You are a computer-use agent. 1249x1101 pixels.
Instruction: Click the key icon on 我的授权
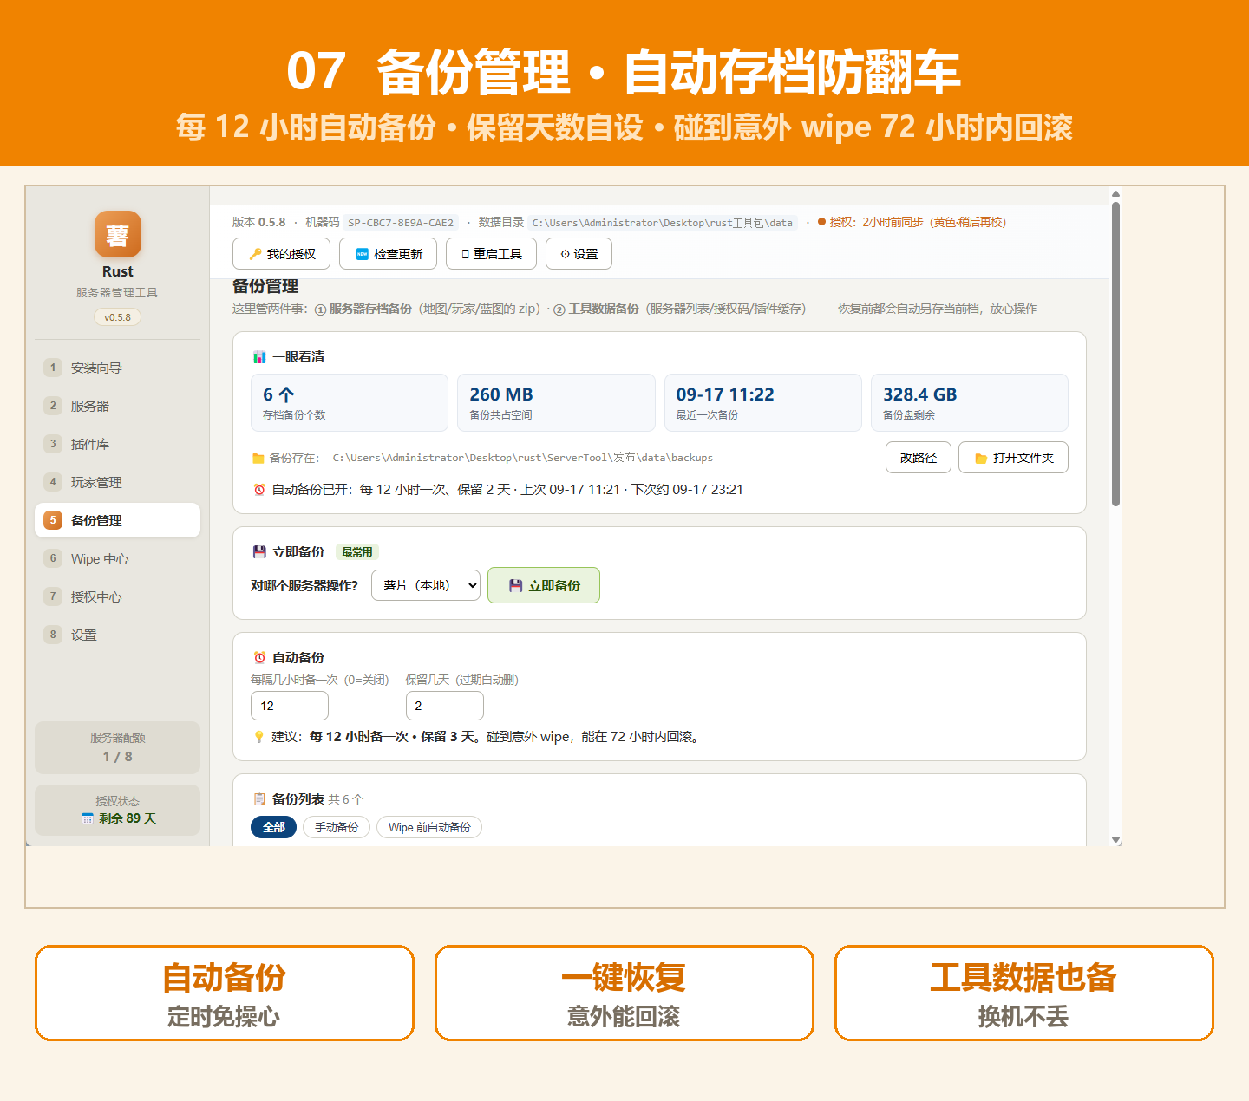[255, 254]
